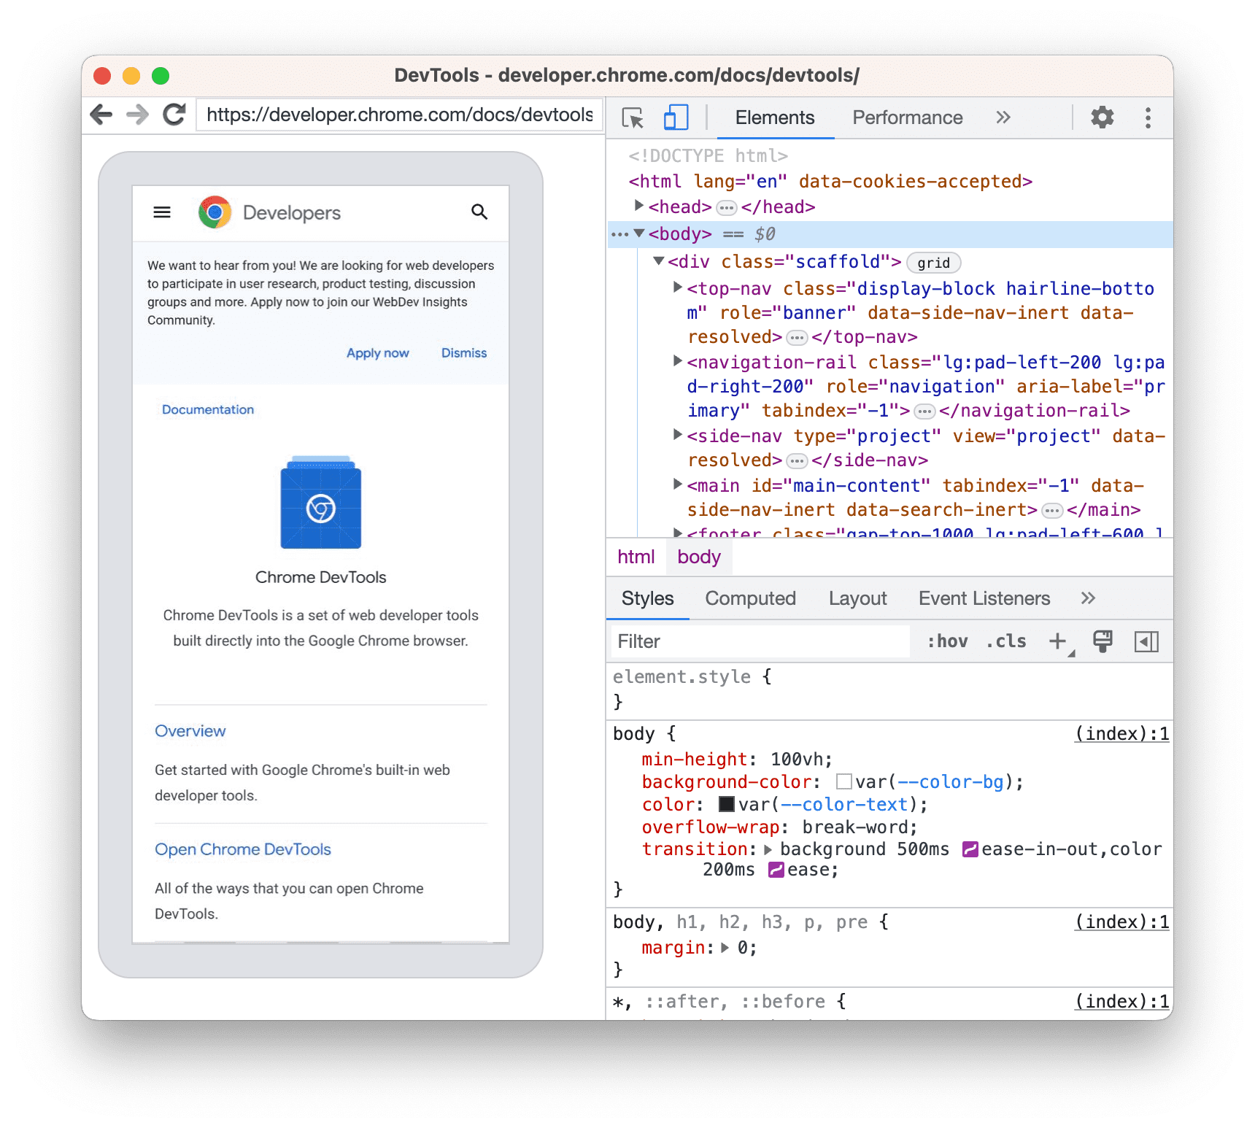Switch to the Computed tab
1255x1128 pixels.
pos(750,598)
